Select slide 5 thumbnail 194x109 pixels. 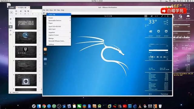click(x=26, y=80)
